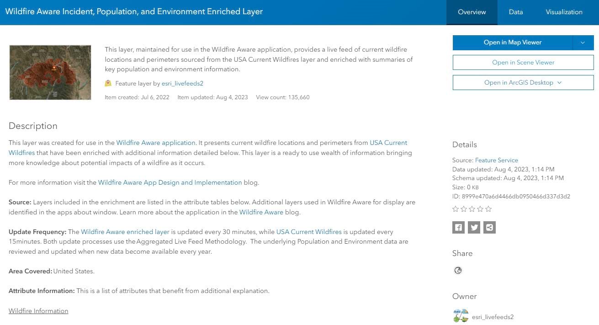Expand the Open in Map Viewer dropdown arrow
This screenshot has height=325, width=599.
(x=583, y=43)
